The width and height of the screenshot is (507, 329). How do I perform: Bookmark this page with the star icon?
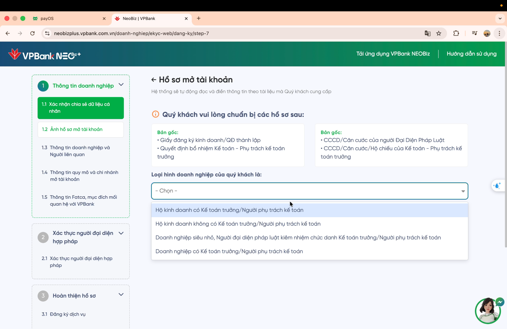439,34
